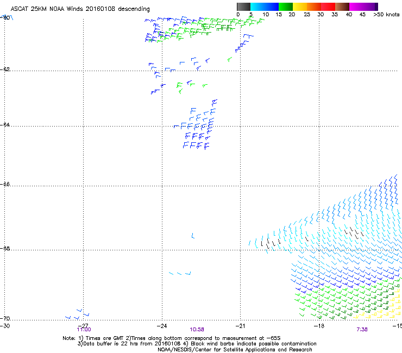Click the latitude label -70
The height and width of the screenshot is (353, 402).
5,319
